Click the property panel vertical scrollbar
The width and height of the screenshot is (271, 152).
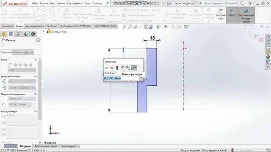(x=40, y=90)
